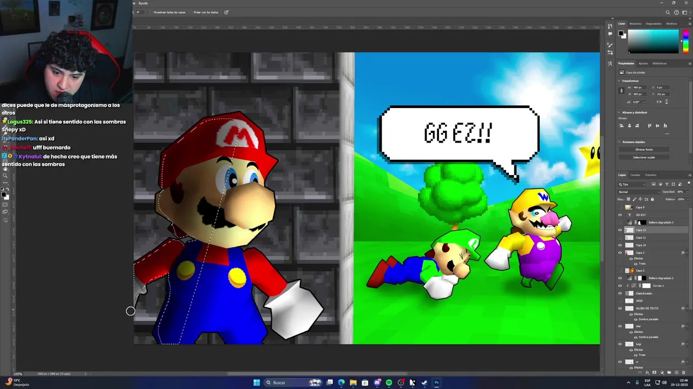Hide the Capa 10 layer
This screenshot has height=389, width=693.
coord(620,245)
